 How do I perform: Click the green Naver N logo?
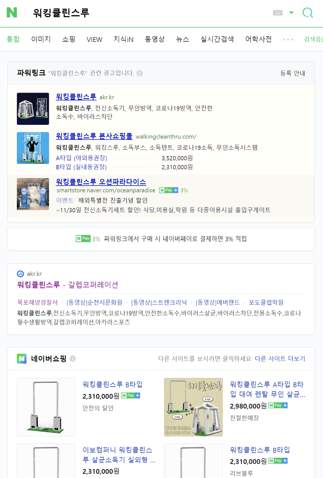click(x=12, y=12)
